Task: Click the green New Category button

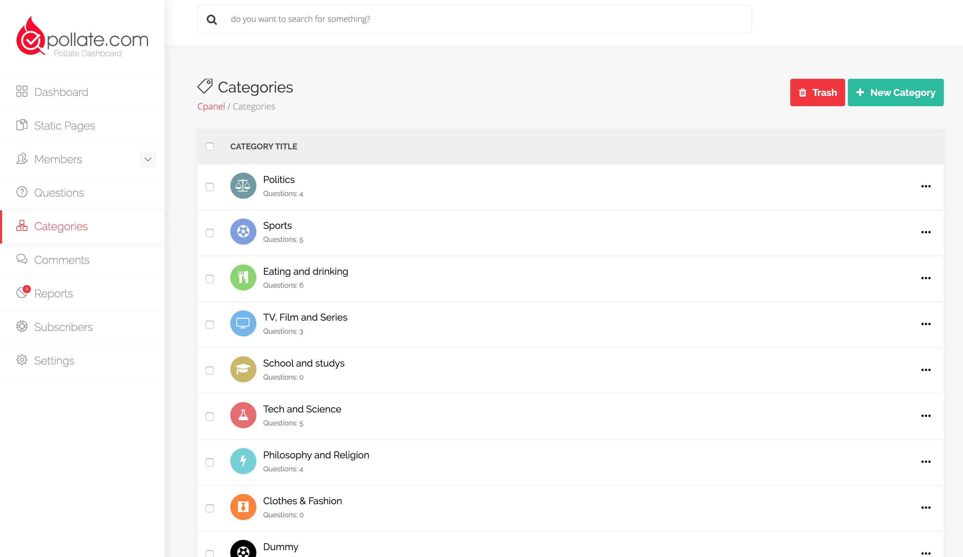Action: (x=895, y=92)
